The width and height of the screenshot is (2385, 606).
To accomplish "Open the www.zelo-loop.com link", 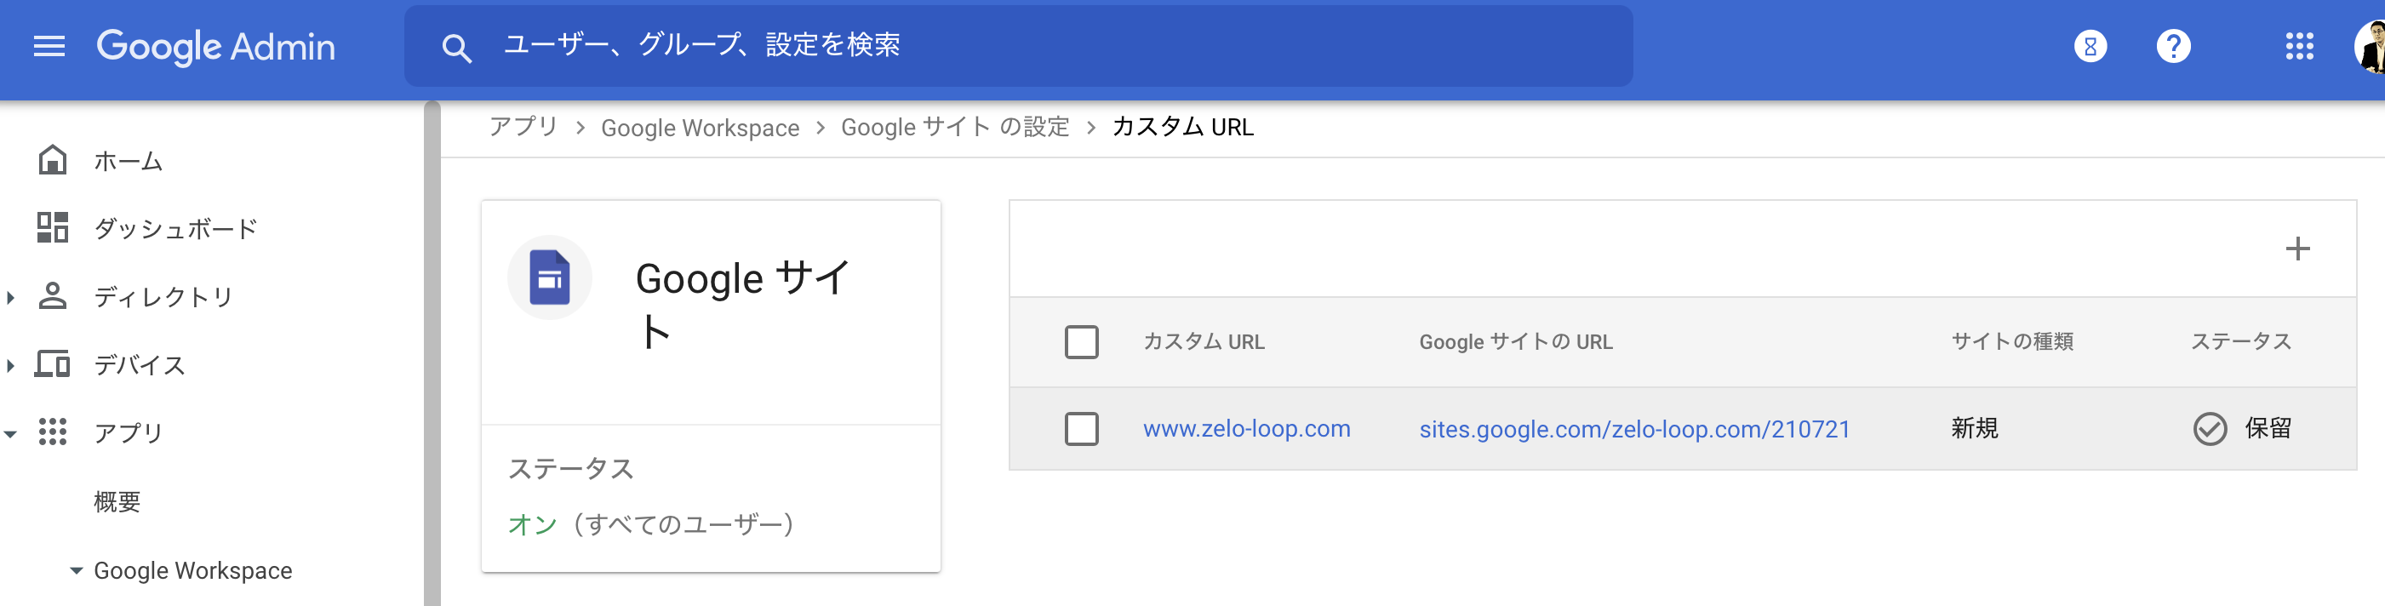I will (x=1246, y=428).
